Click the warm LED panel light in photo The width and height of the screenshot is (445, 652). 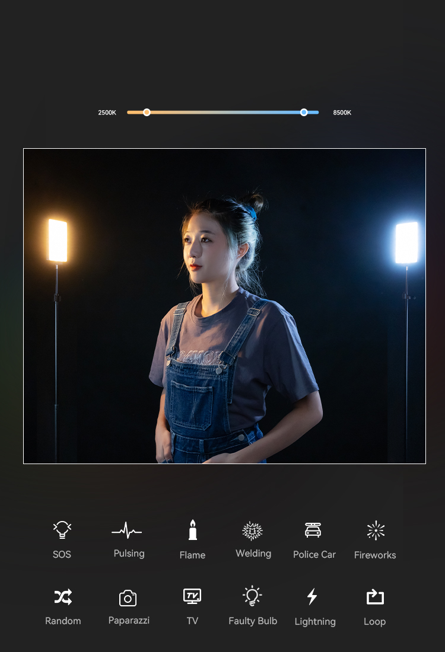click(x=58, y=240)
